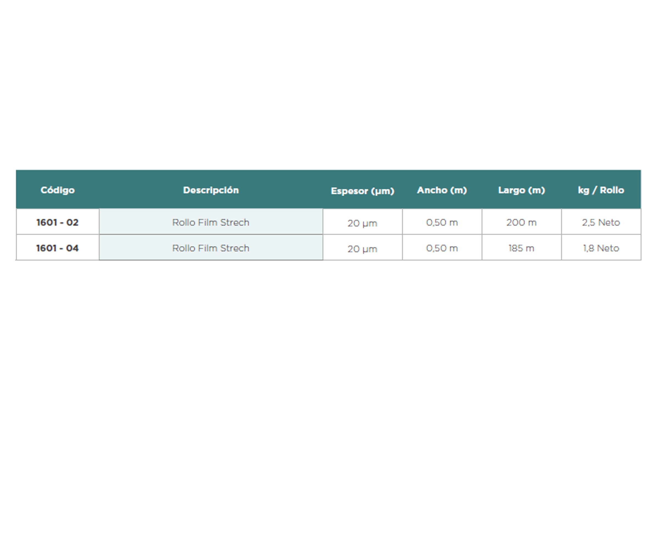Click the empty area above the table
This screenshot has width=658, height=534.
[x=329, y=86]
